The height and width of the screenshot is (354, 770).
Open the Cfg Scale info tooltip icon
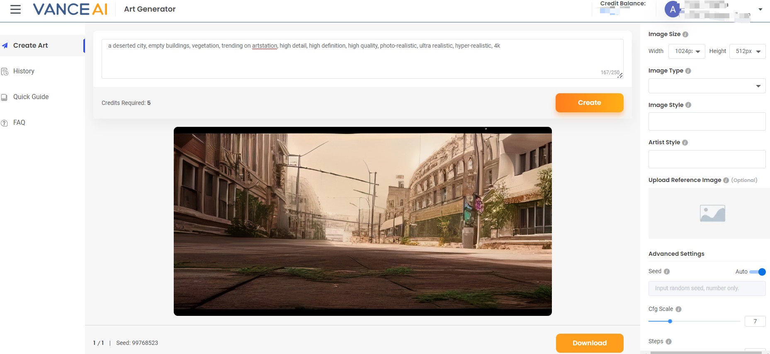[x=679, y=309]
